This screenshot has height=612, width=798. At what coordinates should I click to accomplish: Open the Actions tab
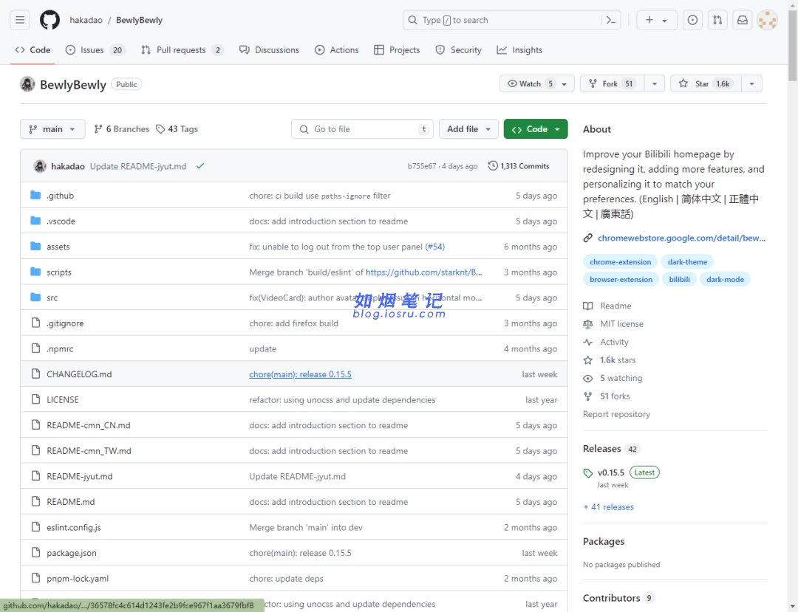(x=336, y=49)
